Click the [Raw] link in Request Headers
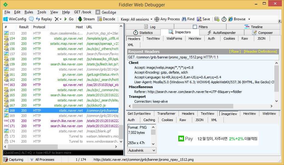Viewport: 284px width, 165px height. (x=235, y=51)
